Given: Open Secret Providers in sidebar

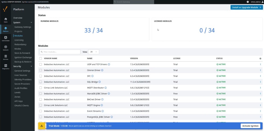Looking at the screenshot, I should (x=22, y=84).
